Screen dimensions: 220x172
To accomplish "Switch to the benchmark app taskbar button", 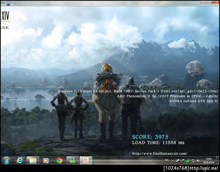I will pos(86,160).
